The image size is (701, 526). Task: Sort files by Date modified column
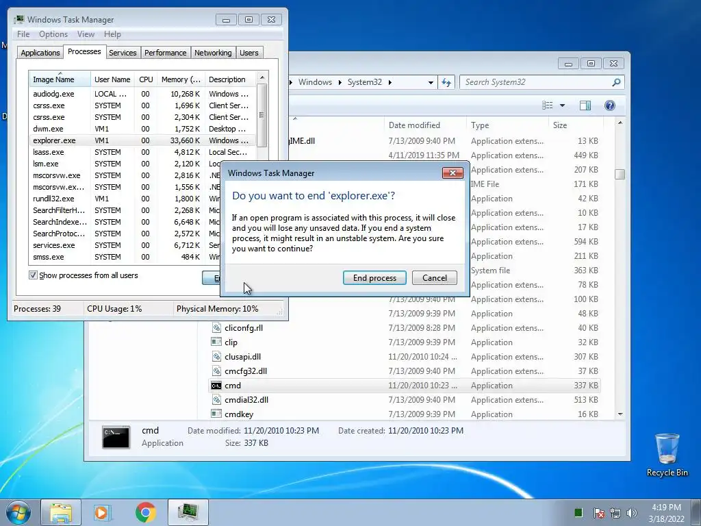[x=425, y=125]
